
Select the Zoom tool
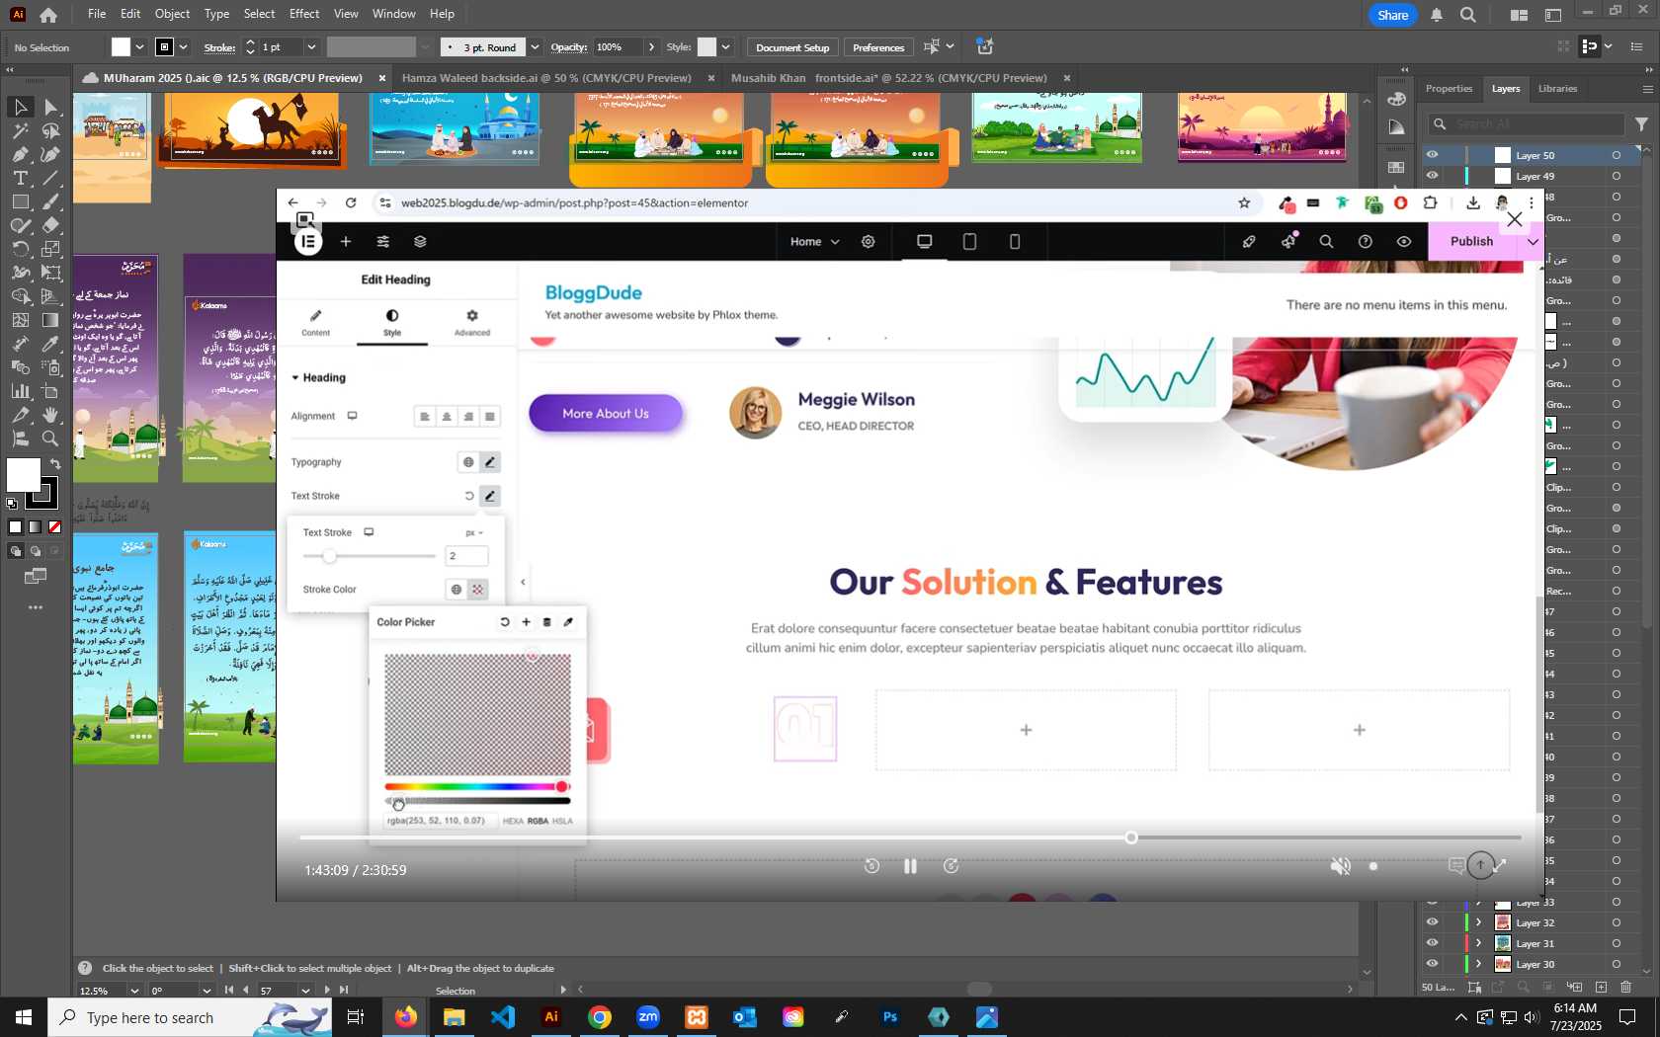coord(51,439)
